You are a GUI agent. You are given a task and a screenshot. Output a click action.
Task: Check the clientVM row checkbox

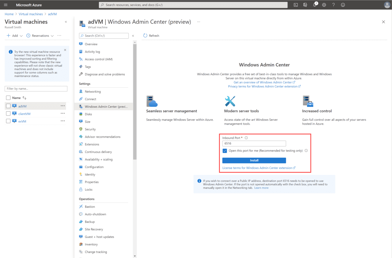click(8, 113)
